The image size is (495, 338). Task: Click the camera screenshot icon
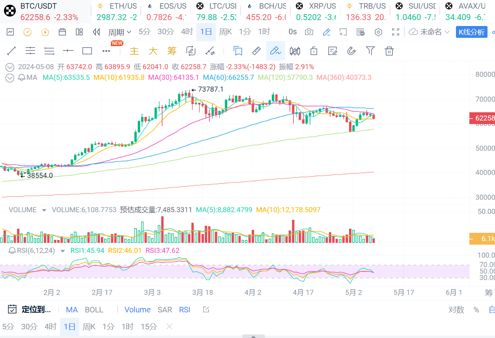pos(309,32)
